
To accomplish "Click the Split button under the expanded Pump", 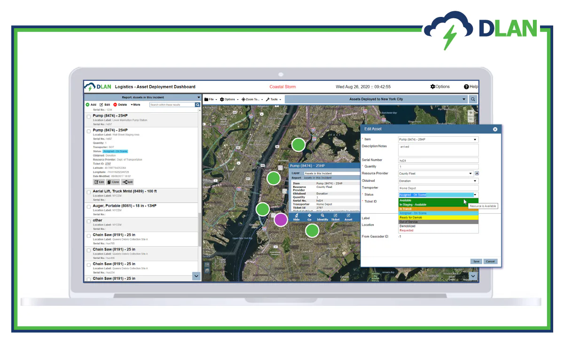I will (127, 182).
